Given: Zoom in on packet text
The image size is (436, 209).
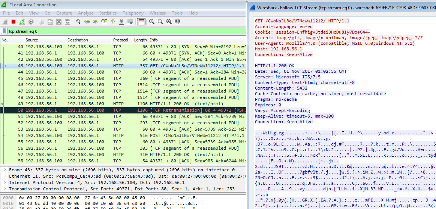Looking at the screenshot, I should pos(152,22).
